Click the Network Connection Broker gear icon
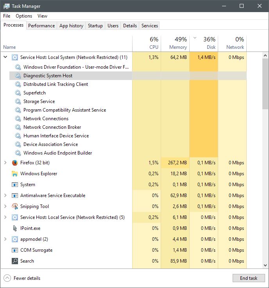269x288 pixels. 18,127
